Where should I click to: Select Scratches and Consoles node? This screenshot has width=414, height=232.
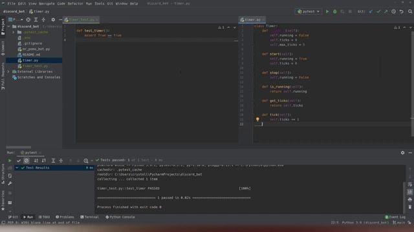(36, 77)
